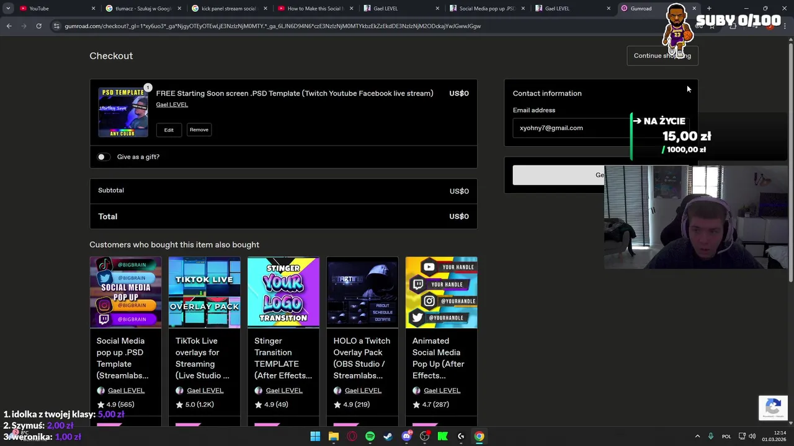
Task: Click the Gumroad checkout URL address bar
Action: click(x=273, y=26)
